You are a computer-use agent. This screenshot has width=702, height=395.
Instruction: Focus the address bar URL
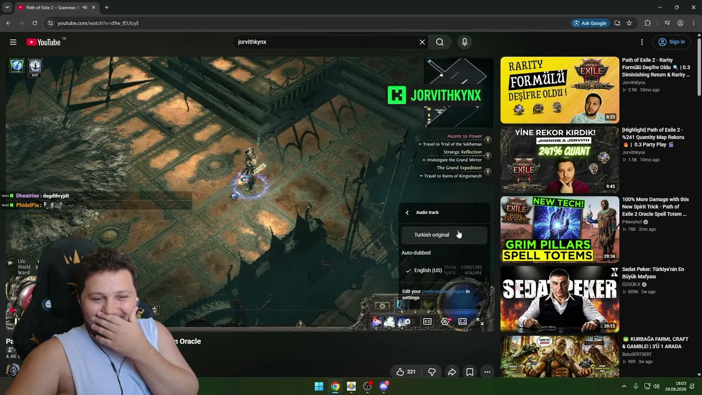tap(98, 23)
